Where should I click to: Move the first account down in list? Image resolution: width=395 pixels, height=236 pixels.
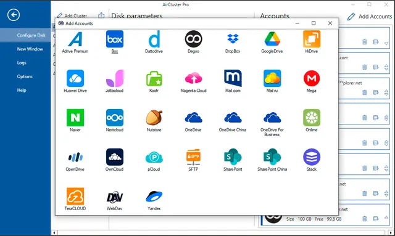pos(386,44)
